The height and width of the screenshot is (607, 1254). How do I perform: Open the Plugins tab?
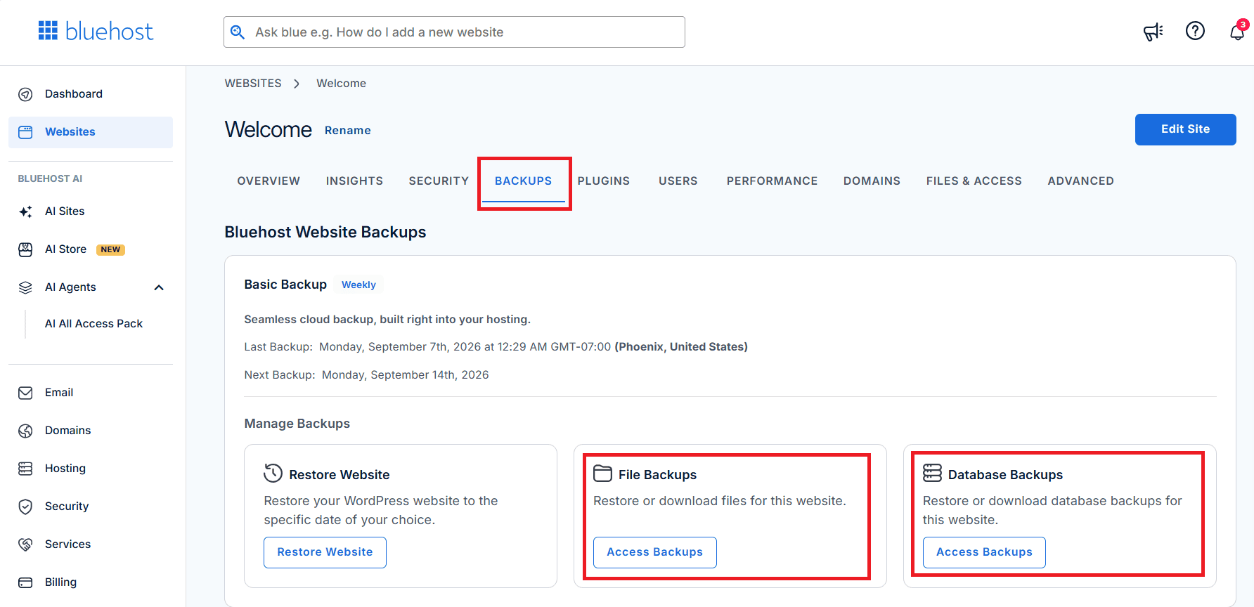click(x=604, y=181)
